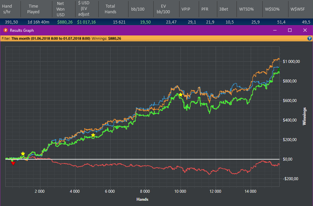Select the 29,1 VPIP cell
This screenshot has height=206, width=313.
[x=192, y=22]
